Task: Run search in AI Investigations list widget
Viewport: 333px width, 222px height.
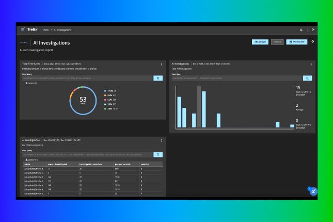Action: click(158, 154)
